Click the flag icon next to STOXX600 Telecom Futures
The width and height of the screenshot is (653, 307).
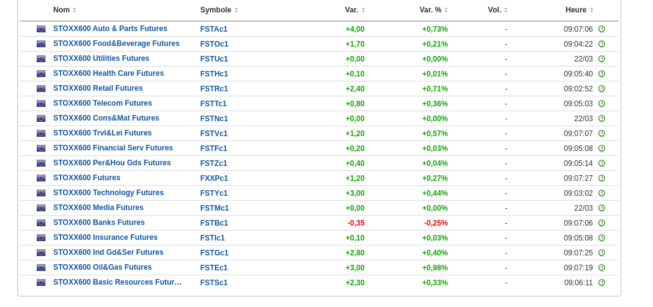(x=41, y=104)
